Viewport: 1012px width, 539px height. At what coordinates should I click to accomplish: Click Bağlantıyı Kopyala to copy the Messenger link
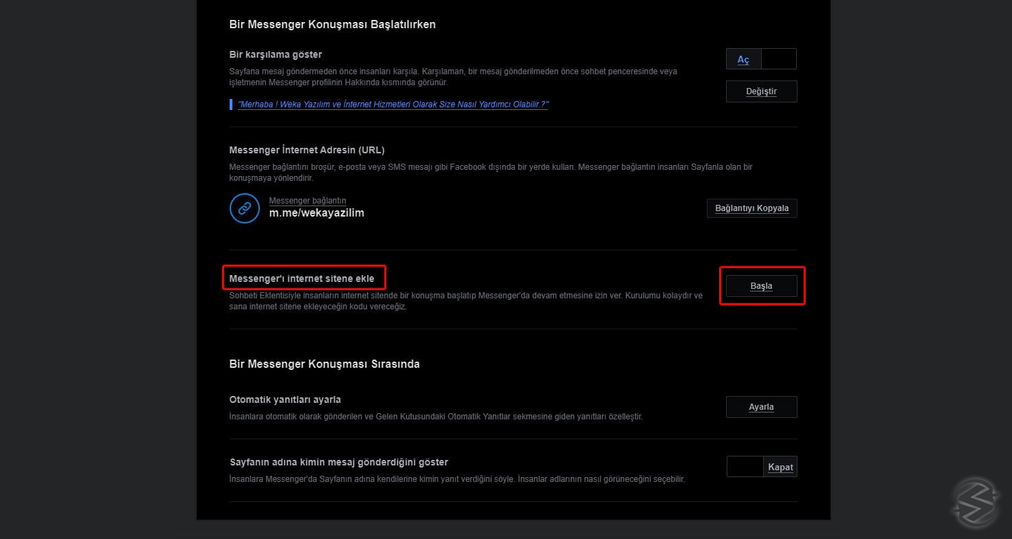pos(751,208)
